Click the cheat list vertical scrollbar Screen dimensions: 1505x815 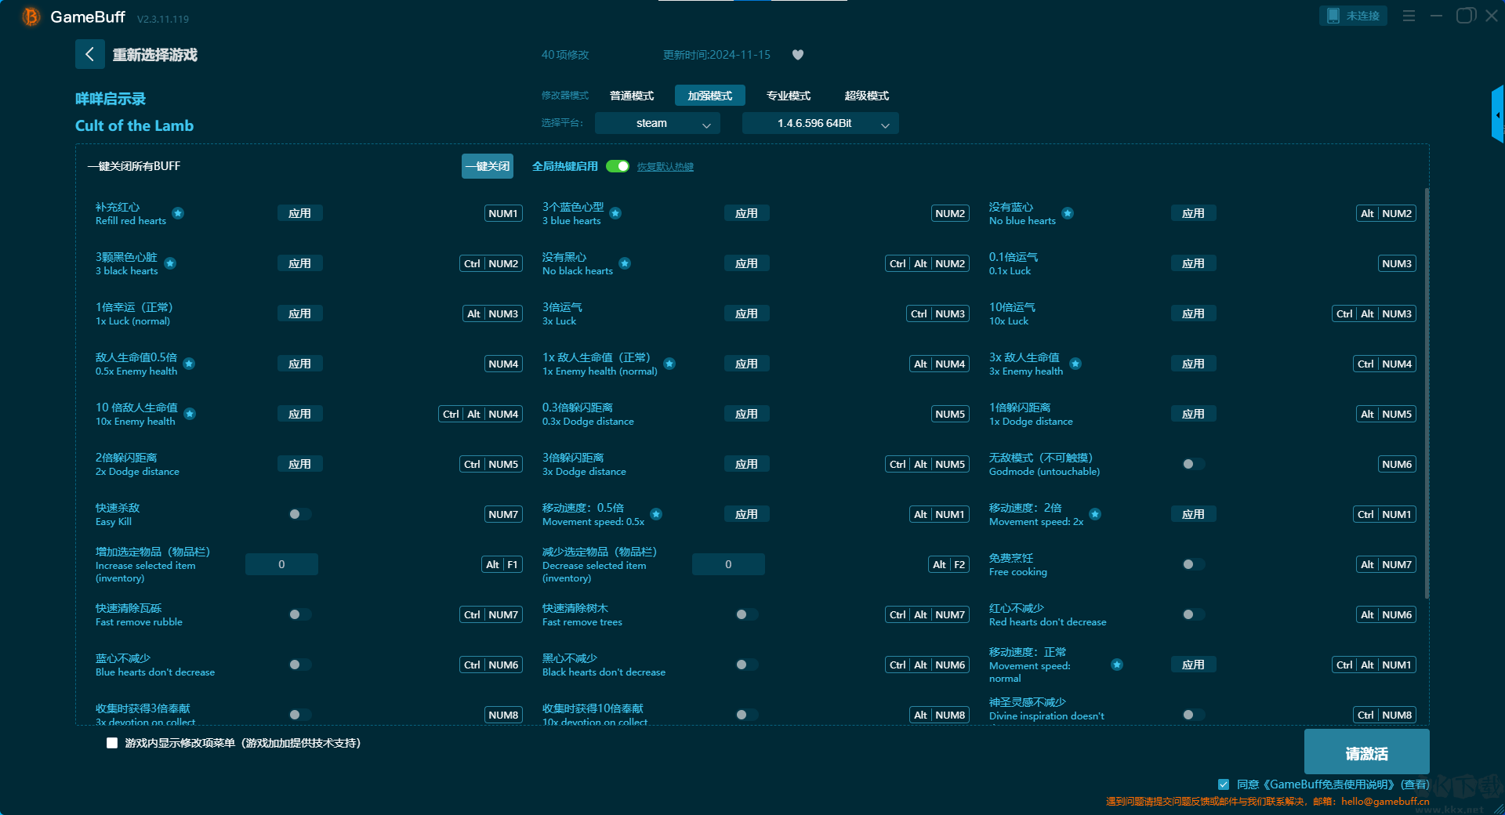[1427, 393]
